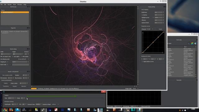
Task: Open the Tools menu
Action: [x=15, y=5]
